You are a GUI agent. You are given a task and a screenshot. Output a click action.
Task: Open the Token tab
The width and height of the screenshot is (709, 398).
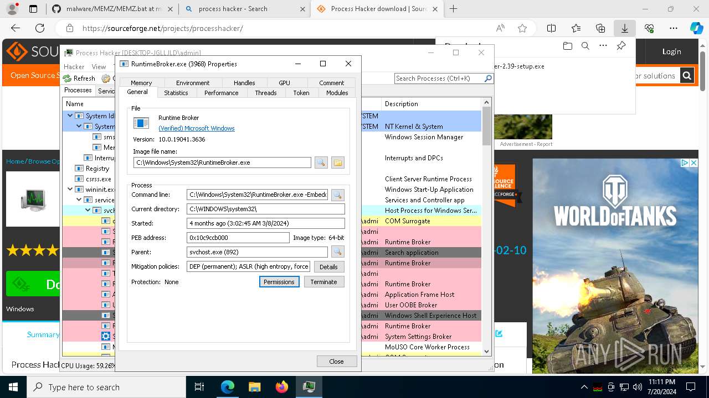point(301,93)
